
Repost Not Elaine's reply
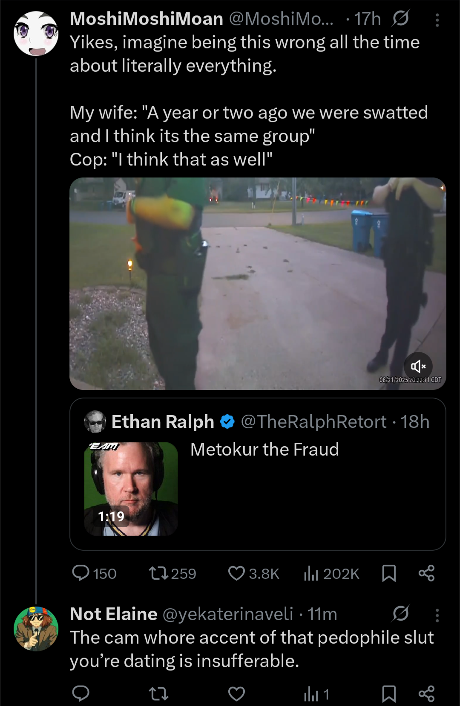point(159,694)
